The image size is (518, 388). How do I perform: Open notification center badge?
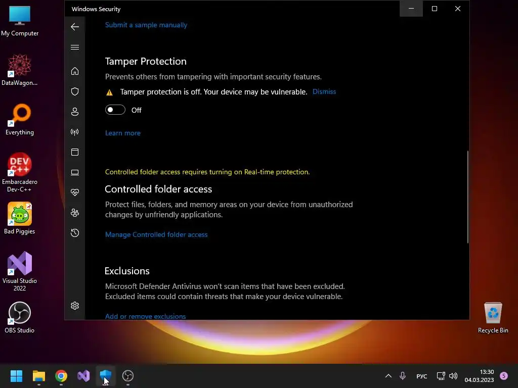[504, 376]
